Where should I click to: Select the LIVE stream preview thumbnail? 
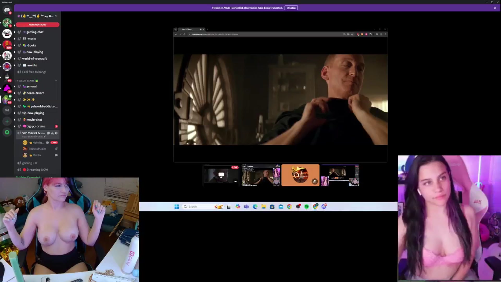click(x=221, y=175)
